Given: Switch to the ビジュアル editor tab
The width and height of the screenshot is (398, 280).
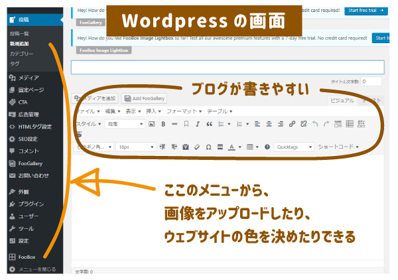Looking at the screenshot, I should click(342, 100).
